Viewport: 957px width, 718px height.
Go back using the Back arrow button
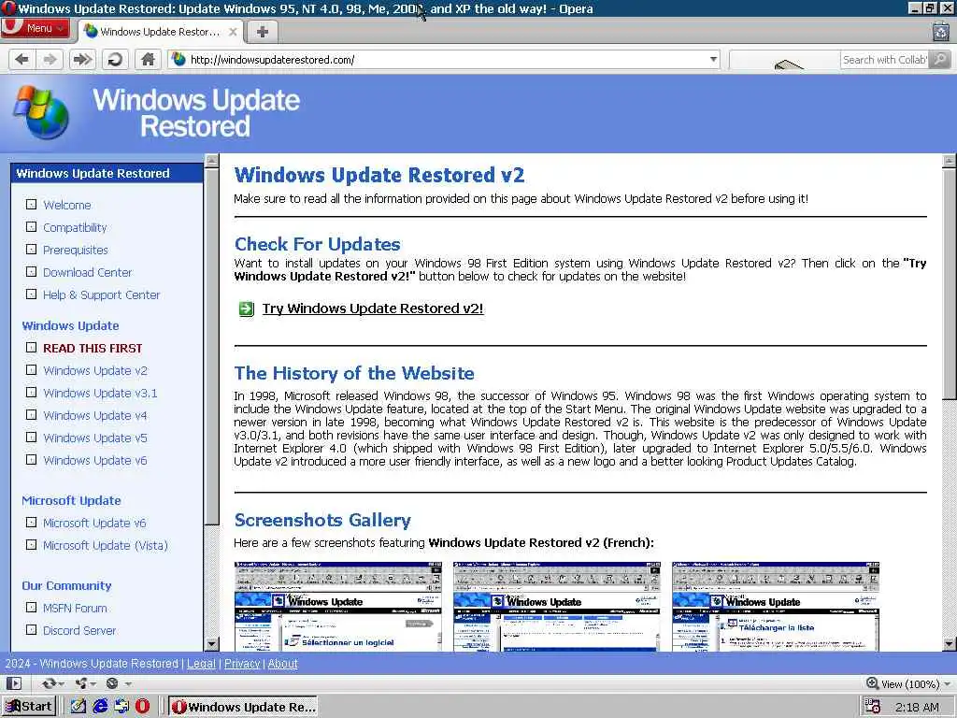(22, 59)
